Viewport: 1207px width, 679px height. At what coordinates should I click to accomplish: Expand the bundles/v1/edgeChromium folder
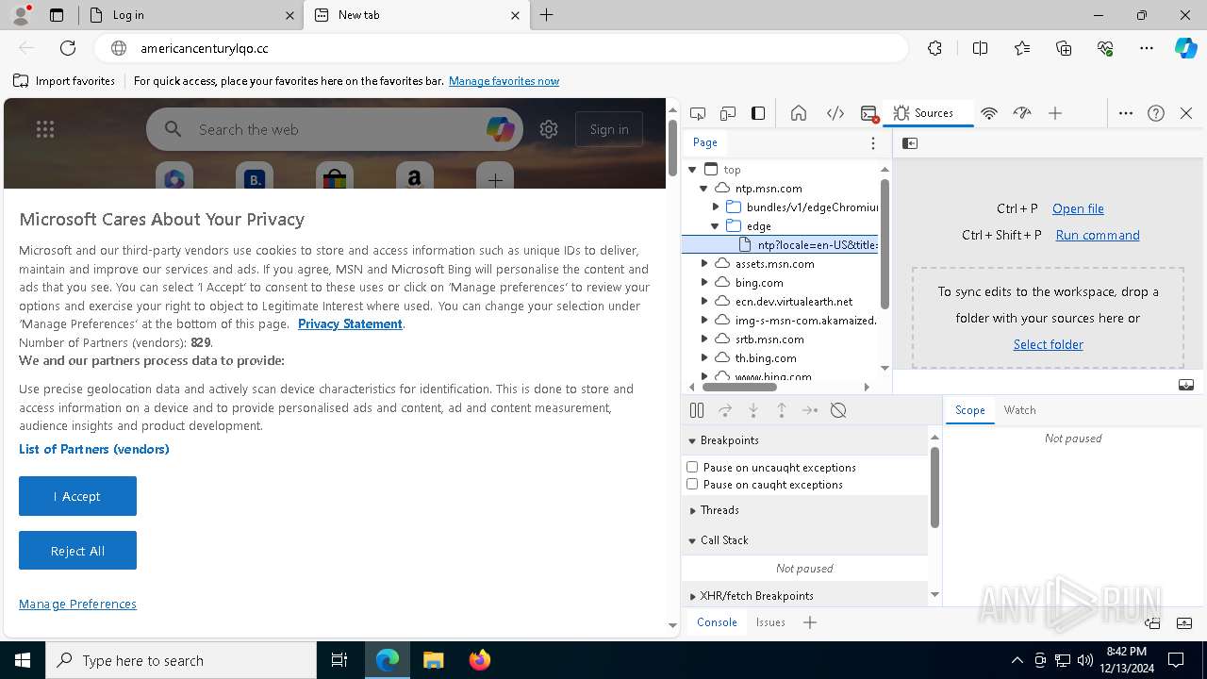pyautogui.click(x=715, y=207)
